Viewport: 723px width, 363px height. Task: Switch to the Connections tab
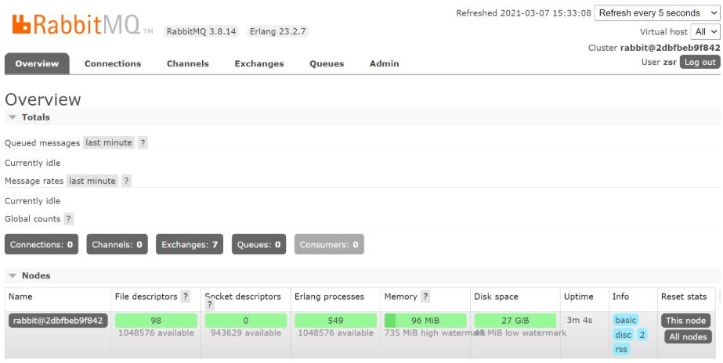112,63
